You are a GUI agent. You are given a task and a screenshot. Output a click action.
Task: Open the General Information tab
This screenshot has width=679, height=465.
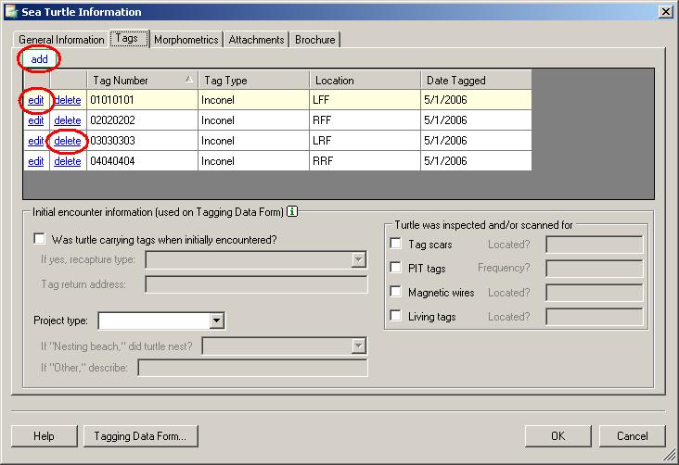click(61, 40)
